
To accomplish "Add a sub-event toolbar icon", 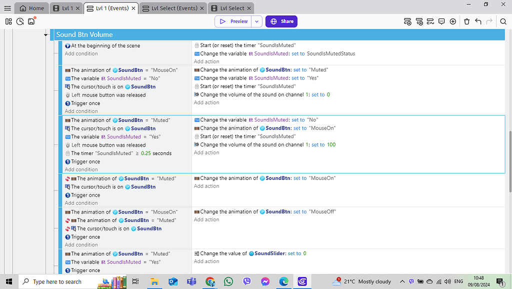I will point(419,21).
